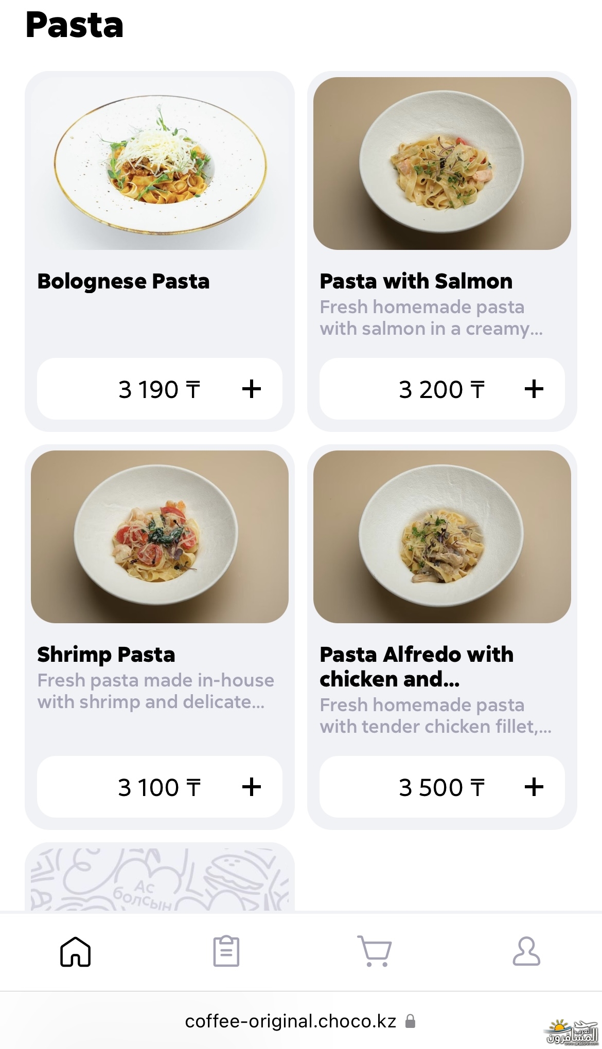This screenshot has height=1049, width=602.
Task: Tap the lock icon beside the URL
Action: coord(410,1021)
